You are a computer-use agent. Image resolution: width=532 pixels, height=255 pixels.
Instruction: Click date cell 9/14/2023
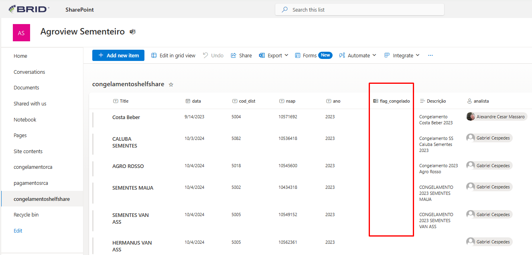tap(195, 117)
